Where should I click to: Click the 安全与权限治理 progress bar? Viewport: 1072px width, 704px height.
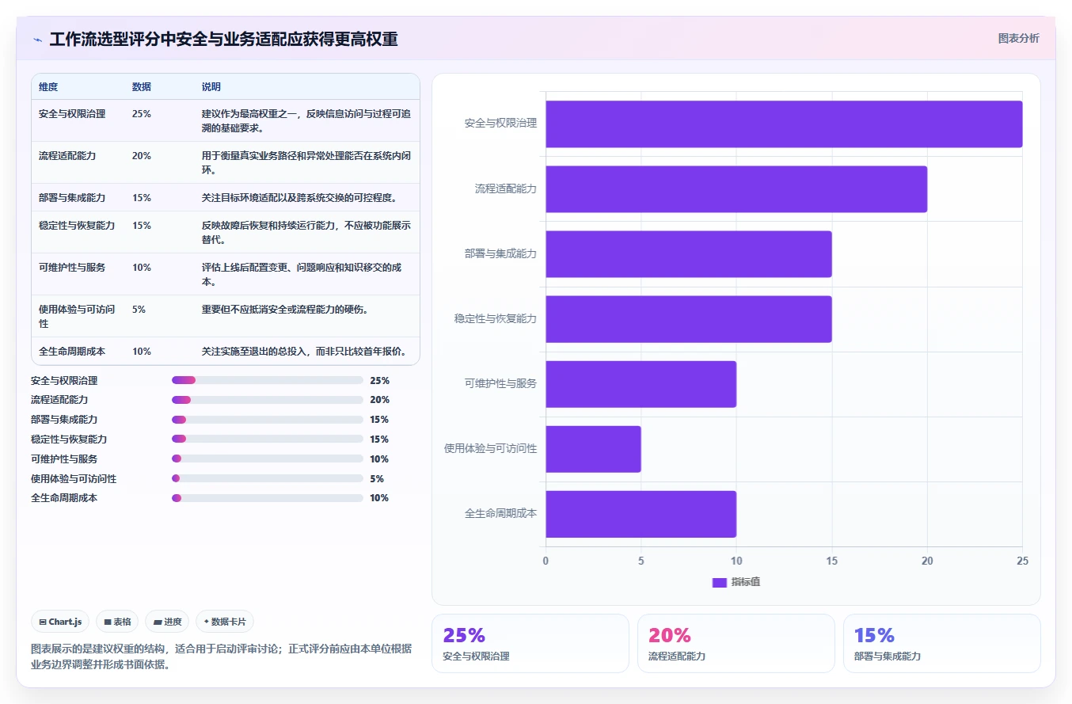(268, 380)
